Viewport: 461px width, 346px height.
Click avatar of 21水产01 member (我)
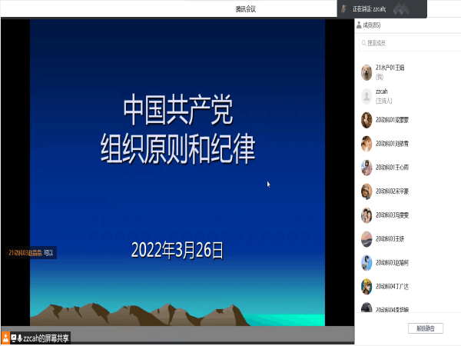tap(367, 72)
